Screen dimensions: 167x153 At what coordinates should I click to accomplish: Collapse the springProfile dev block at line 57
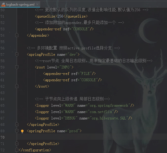tap(17, 55)
